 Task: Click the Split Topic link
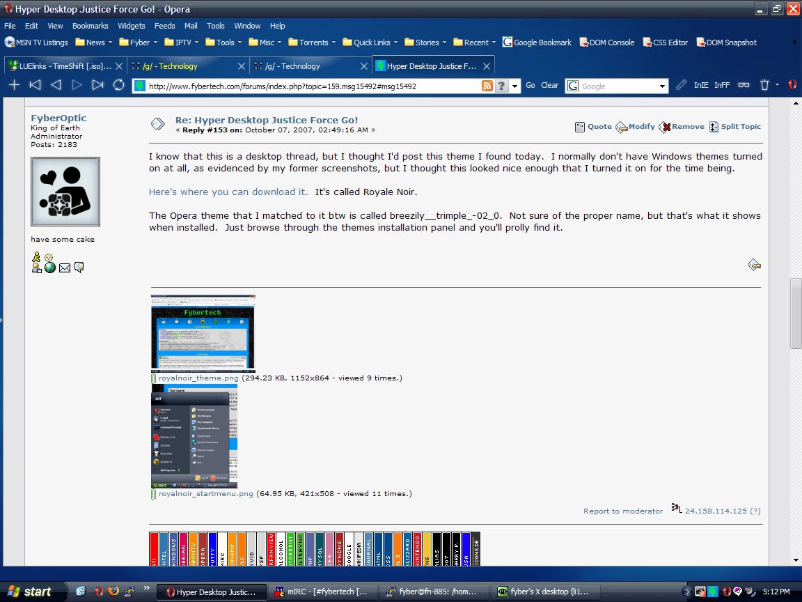tap(735, 126)
